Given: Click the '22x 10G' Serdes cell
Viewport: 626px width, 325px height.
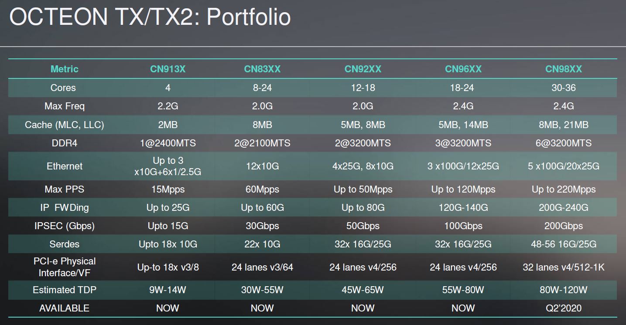Looking at the screenshot, I should 262,244.
